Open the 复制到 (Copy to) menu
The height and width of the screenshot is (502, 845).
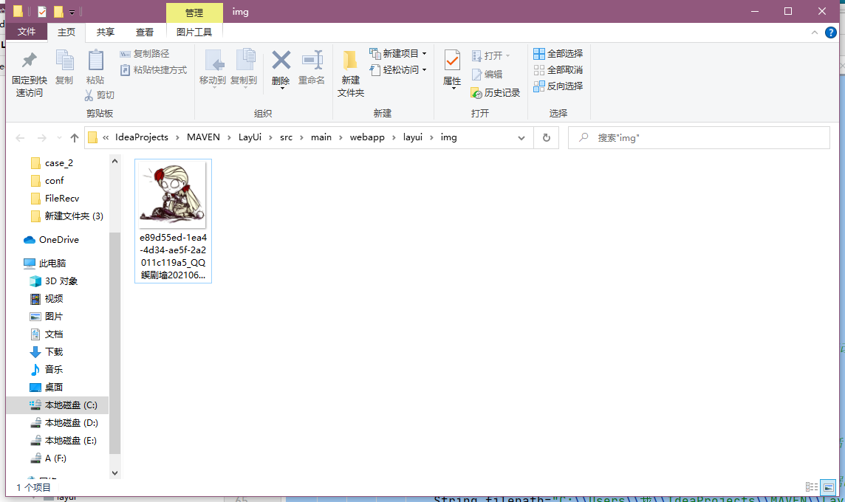(x=244, y=68)
